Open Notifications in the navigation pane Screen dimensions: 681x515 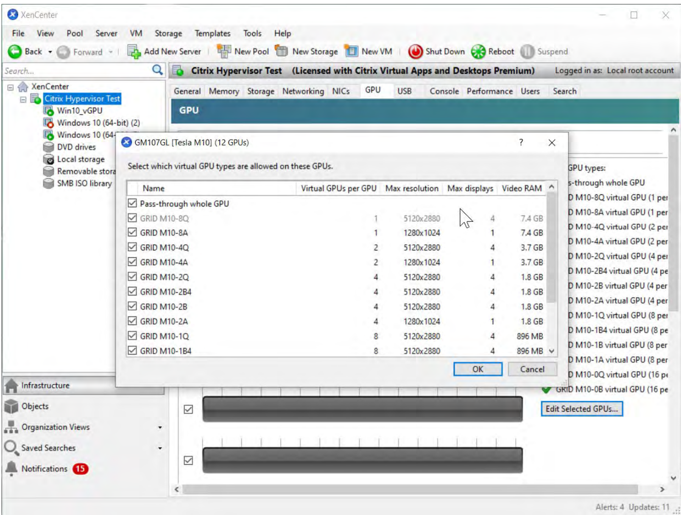[x=44, y=469]
